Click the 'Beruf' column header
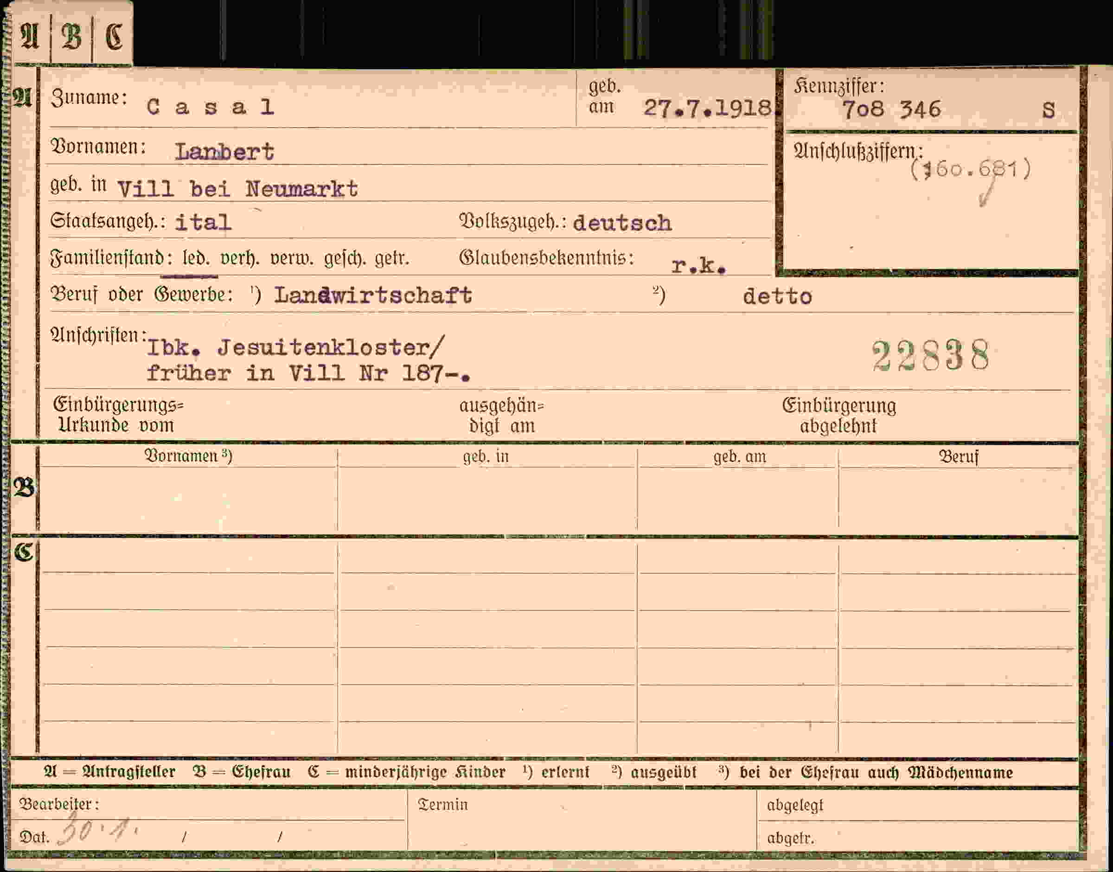Viewport: 1113px width, 872px height. point(959,456)
